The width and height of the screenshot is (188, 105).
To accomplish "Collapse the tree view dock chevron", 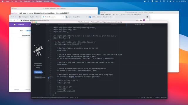I will point(49,41).
